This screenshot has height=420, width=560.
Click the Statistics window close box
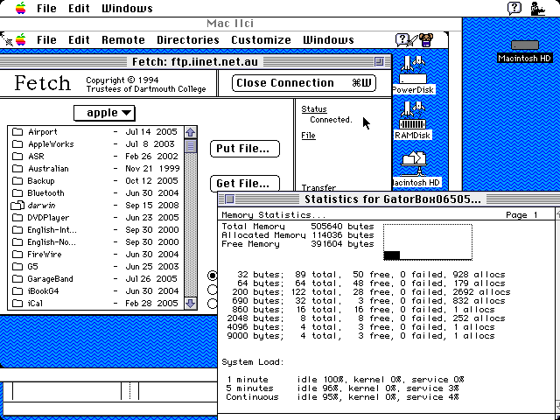click(x=229, y=199)
